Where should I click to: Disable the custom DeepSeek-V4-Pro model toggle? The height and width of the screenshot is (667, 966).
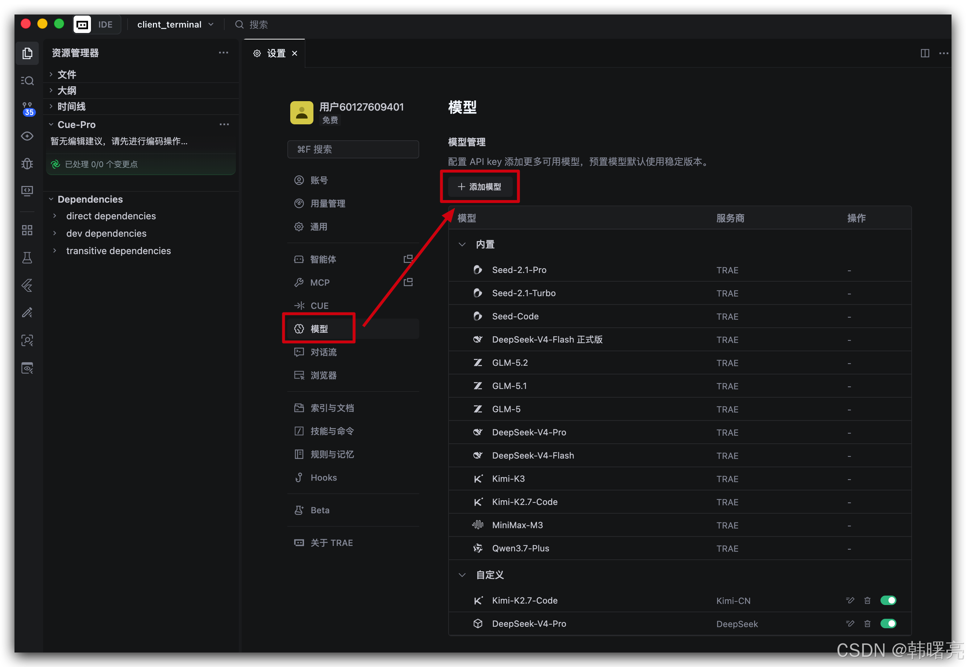pyautogui.click(x=888, y=623)
